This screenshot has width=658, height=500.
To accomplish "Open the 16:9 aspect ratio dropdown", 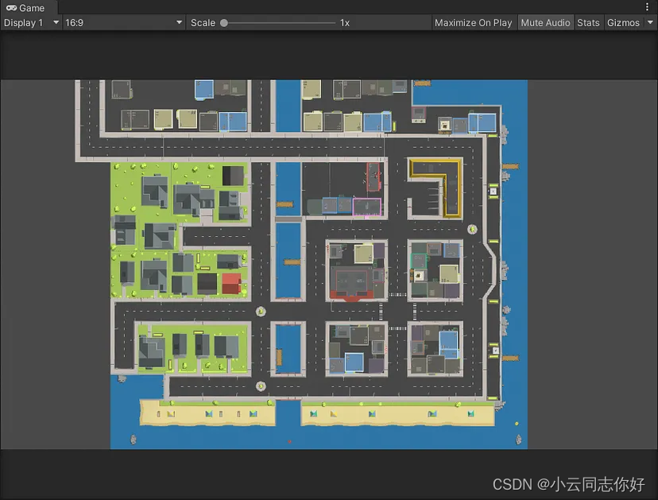I will [123, 23].
